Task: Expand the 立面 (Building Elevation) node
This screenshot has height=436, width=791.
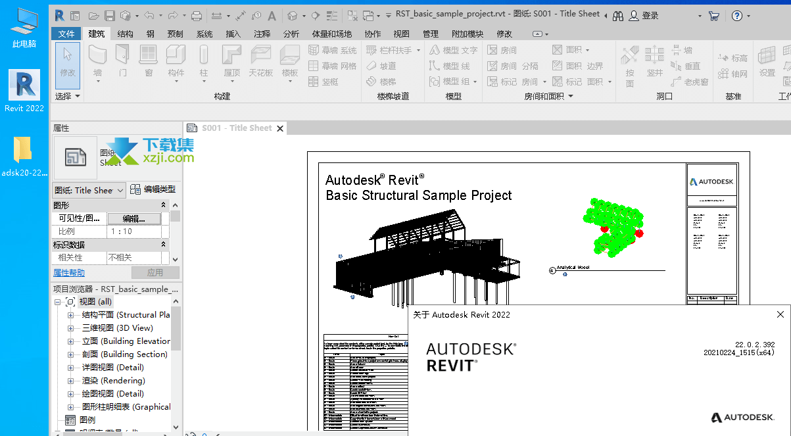Action: click(x=70, y=341)
